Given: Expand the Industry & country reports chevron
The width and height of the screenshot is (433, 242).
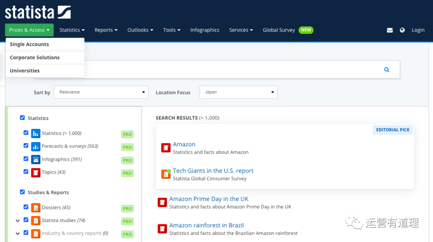Looking at the screenshot, I should coord(18,234).
